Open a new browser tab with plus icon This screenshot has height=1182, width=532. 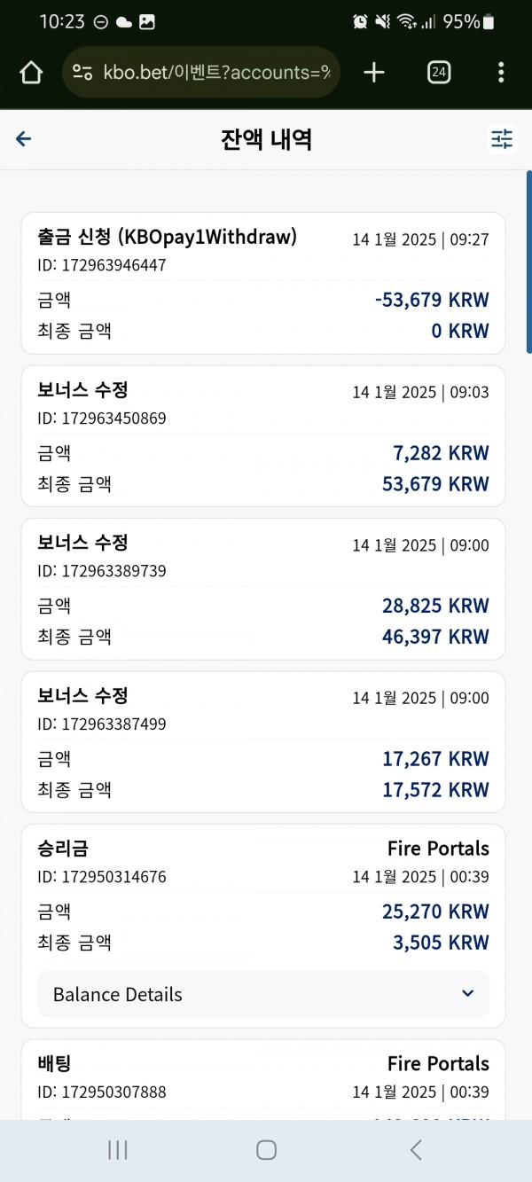tap(374, 73)
